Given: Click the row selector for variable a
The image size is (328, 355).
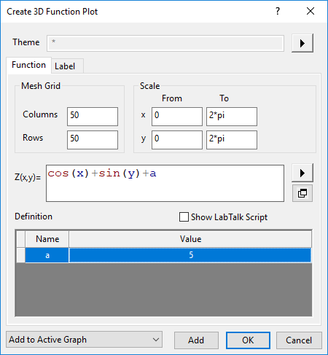Looking at the screenshot, I should coord(21,255).
